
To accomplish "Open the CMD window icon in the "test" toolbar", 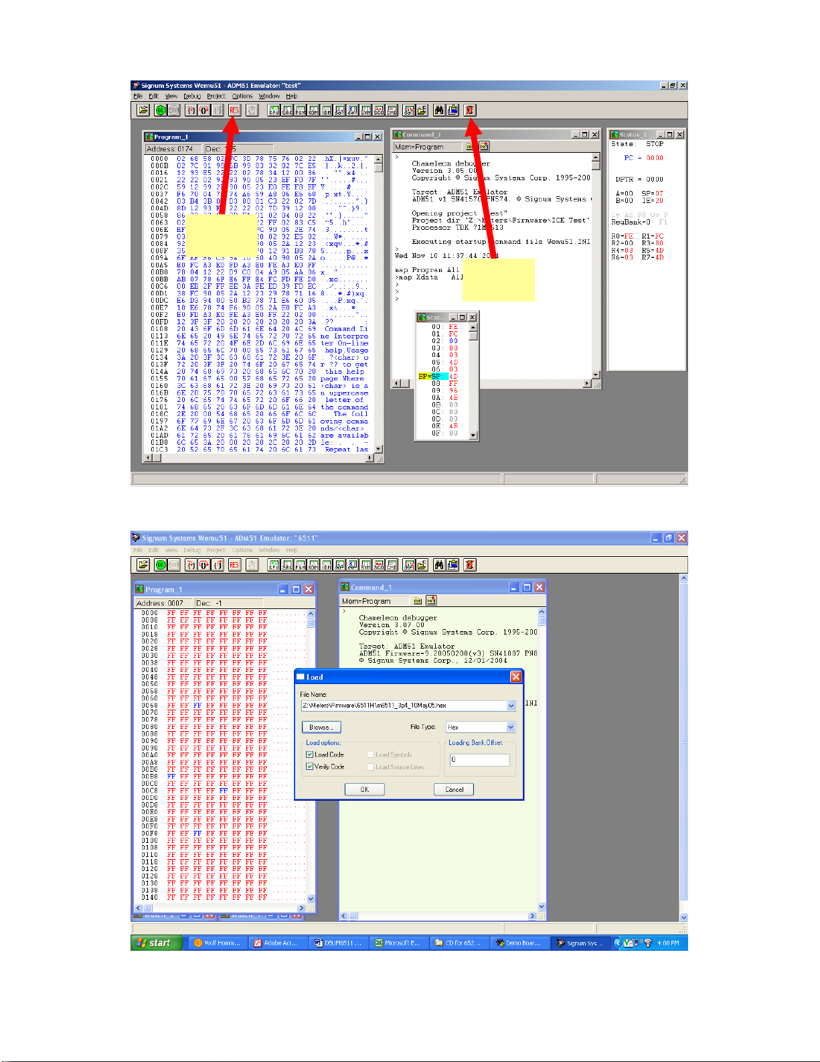I will 392,110.
